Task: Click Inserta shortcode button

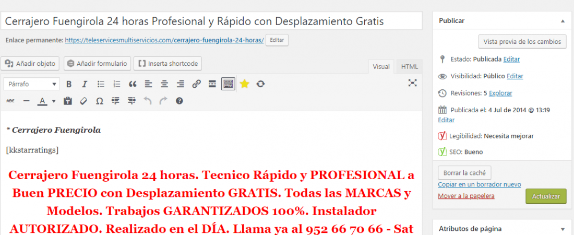Action: pos(168,63)
